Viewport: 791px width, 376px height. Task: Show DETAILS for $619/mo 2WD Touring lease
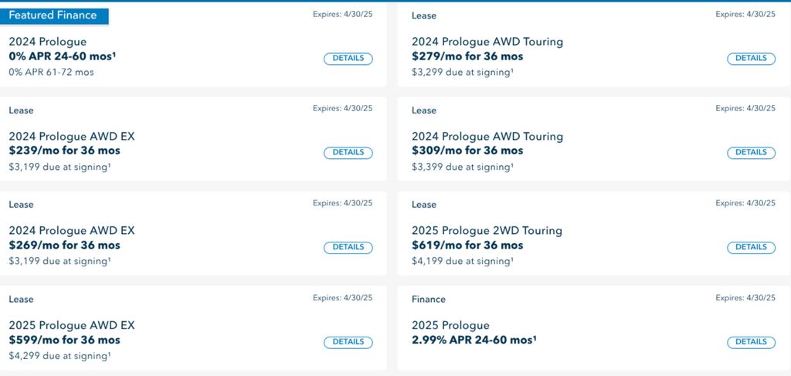point(751,248)
